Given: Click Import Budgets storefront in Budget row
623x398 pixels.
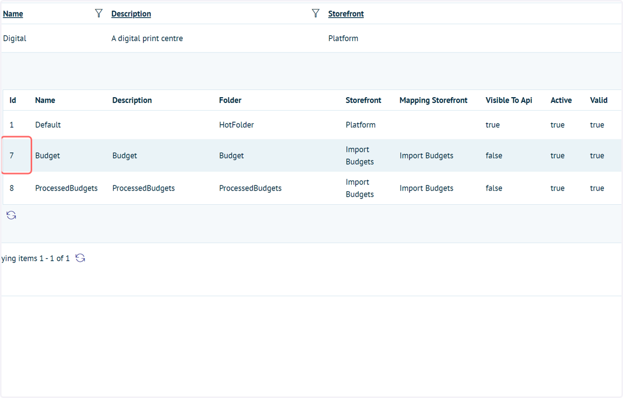Looking at the screenshot, I should point(360,155).
